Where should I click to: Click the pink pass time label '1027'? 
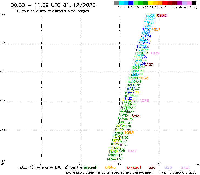(x=132, y=151)
